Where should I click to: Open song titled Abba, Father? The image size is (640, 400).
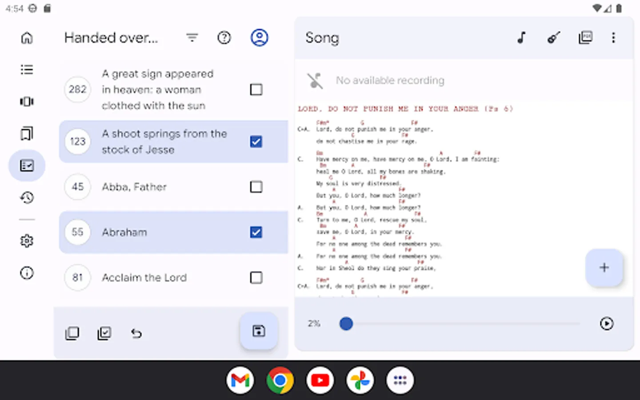[134, 187]
